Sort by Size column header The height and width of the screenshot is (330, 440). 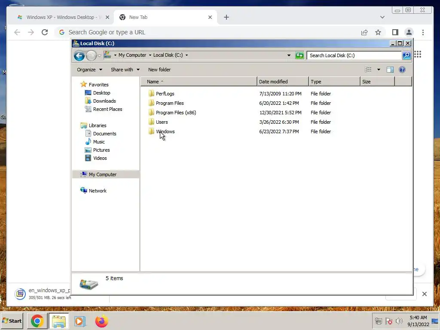coord(377,82)
